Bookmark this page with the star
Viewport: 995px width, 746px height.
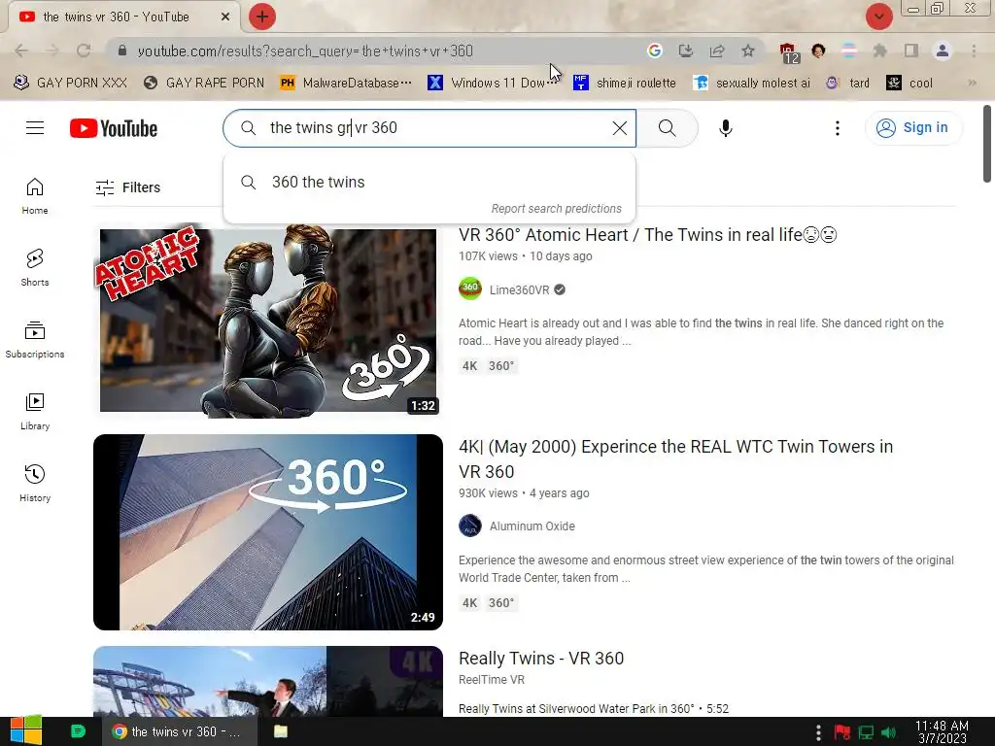tap(748, 51)
